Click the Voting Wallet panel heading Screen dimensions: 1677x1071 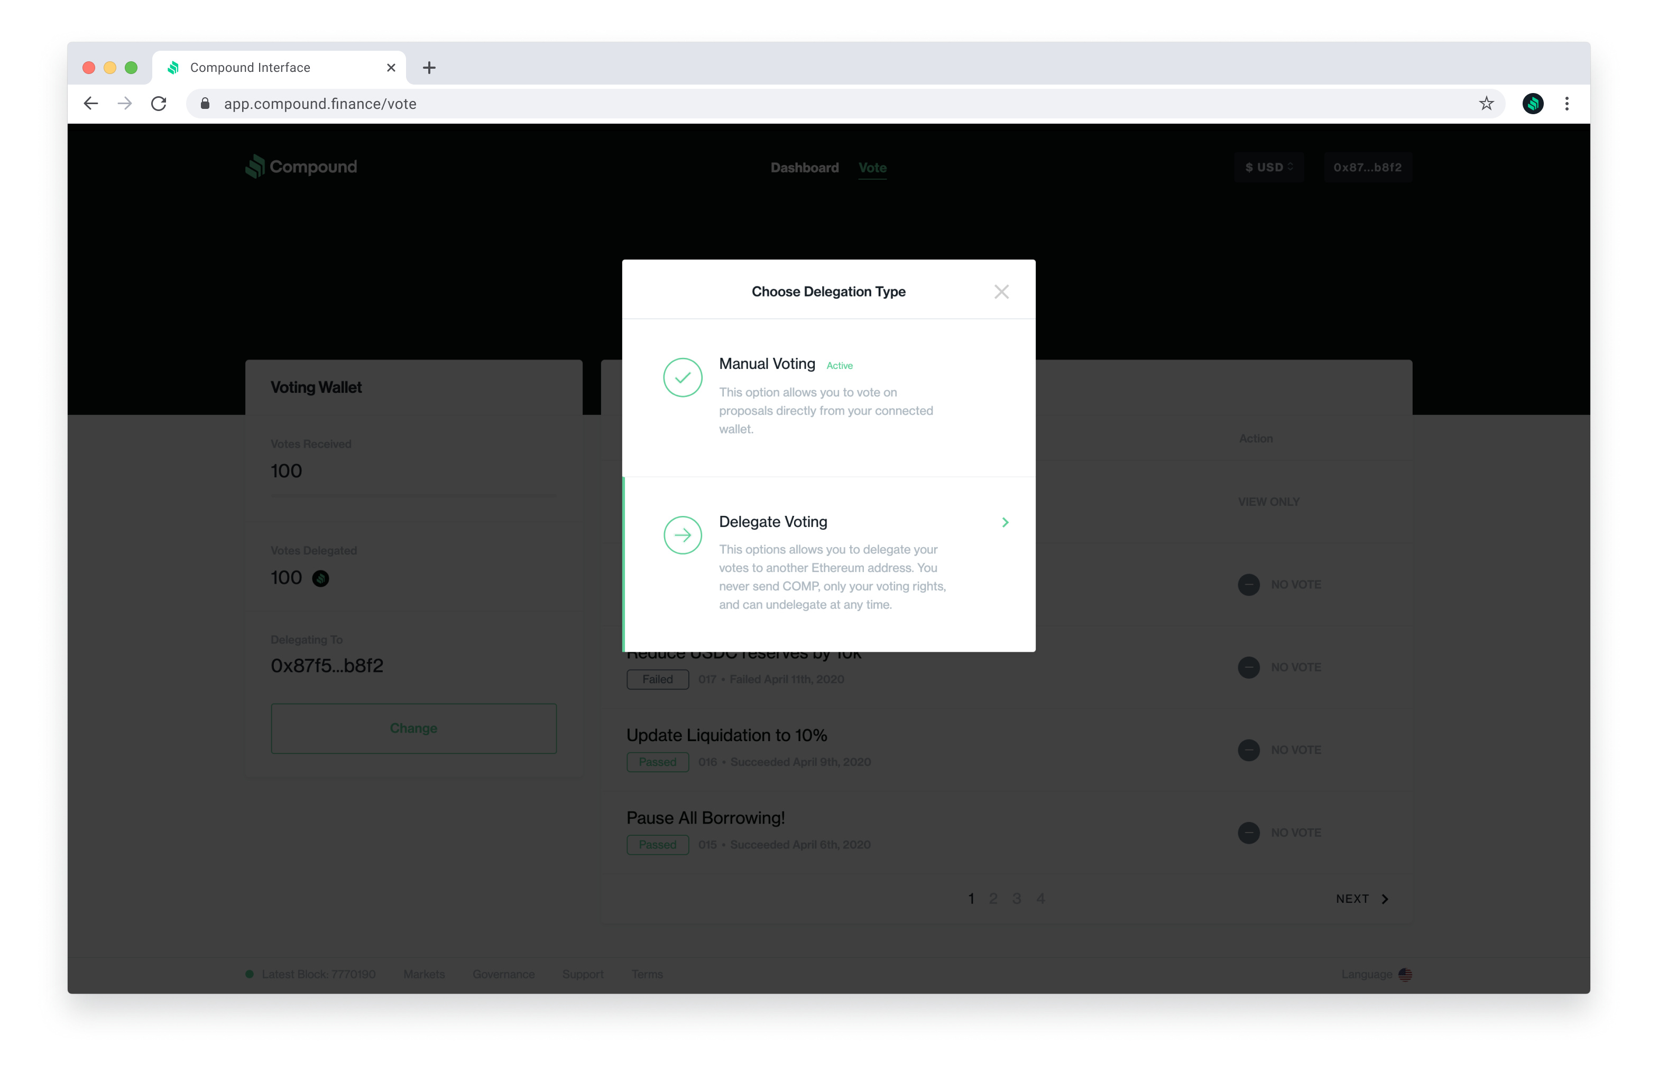[x=316, y=387]
